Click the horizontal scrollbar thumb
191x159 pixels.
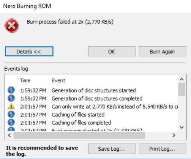79,135
